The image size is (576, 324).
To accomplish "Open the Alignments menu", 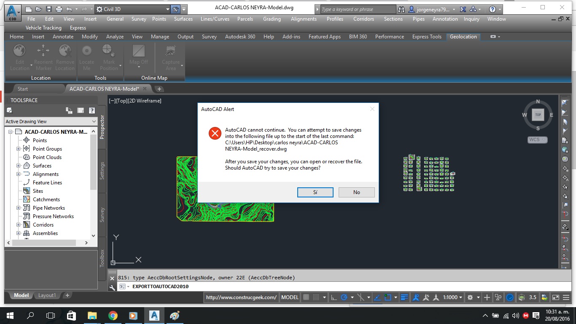I will 304,19.
